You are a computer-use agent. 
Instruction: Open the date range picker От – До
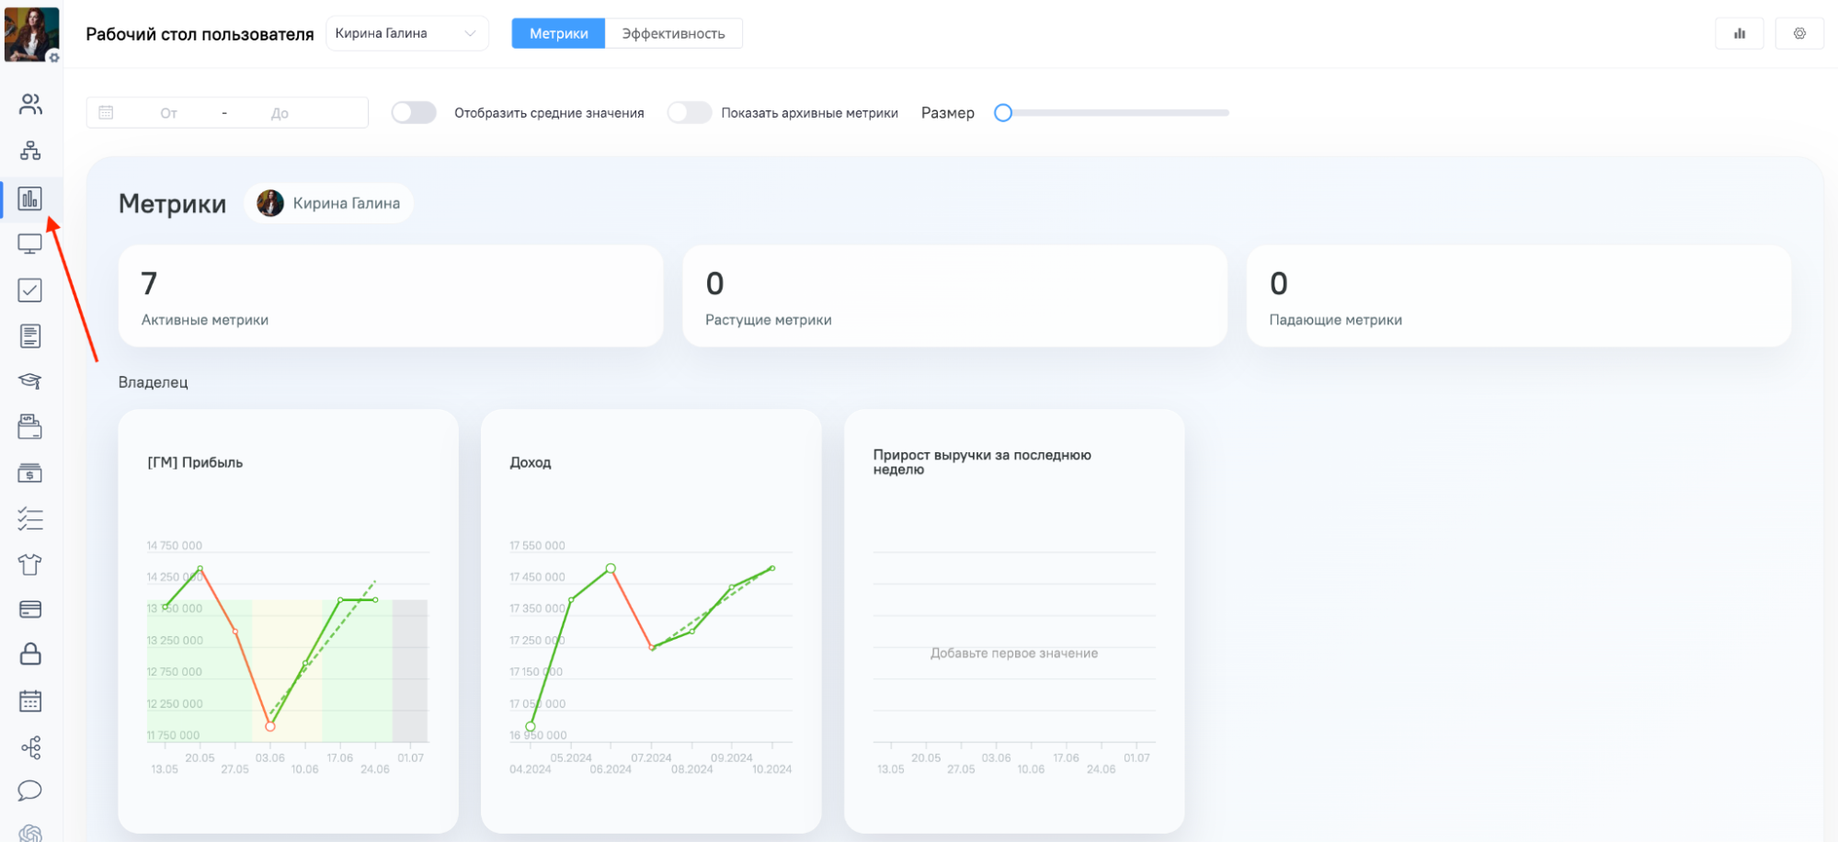(x=227, y=113)
